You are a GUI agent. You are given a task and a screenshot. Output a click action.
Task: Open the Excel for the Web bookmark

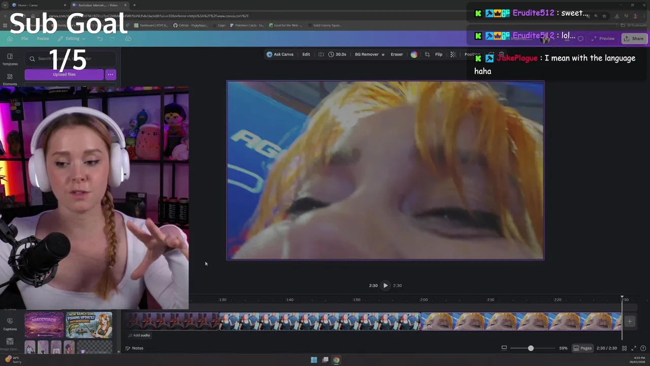tap(286, 25)
